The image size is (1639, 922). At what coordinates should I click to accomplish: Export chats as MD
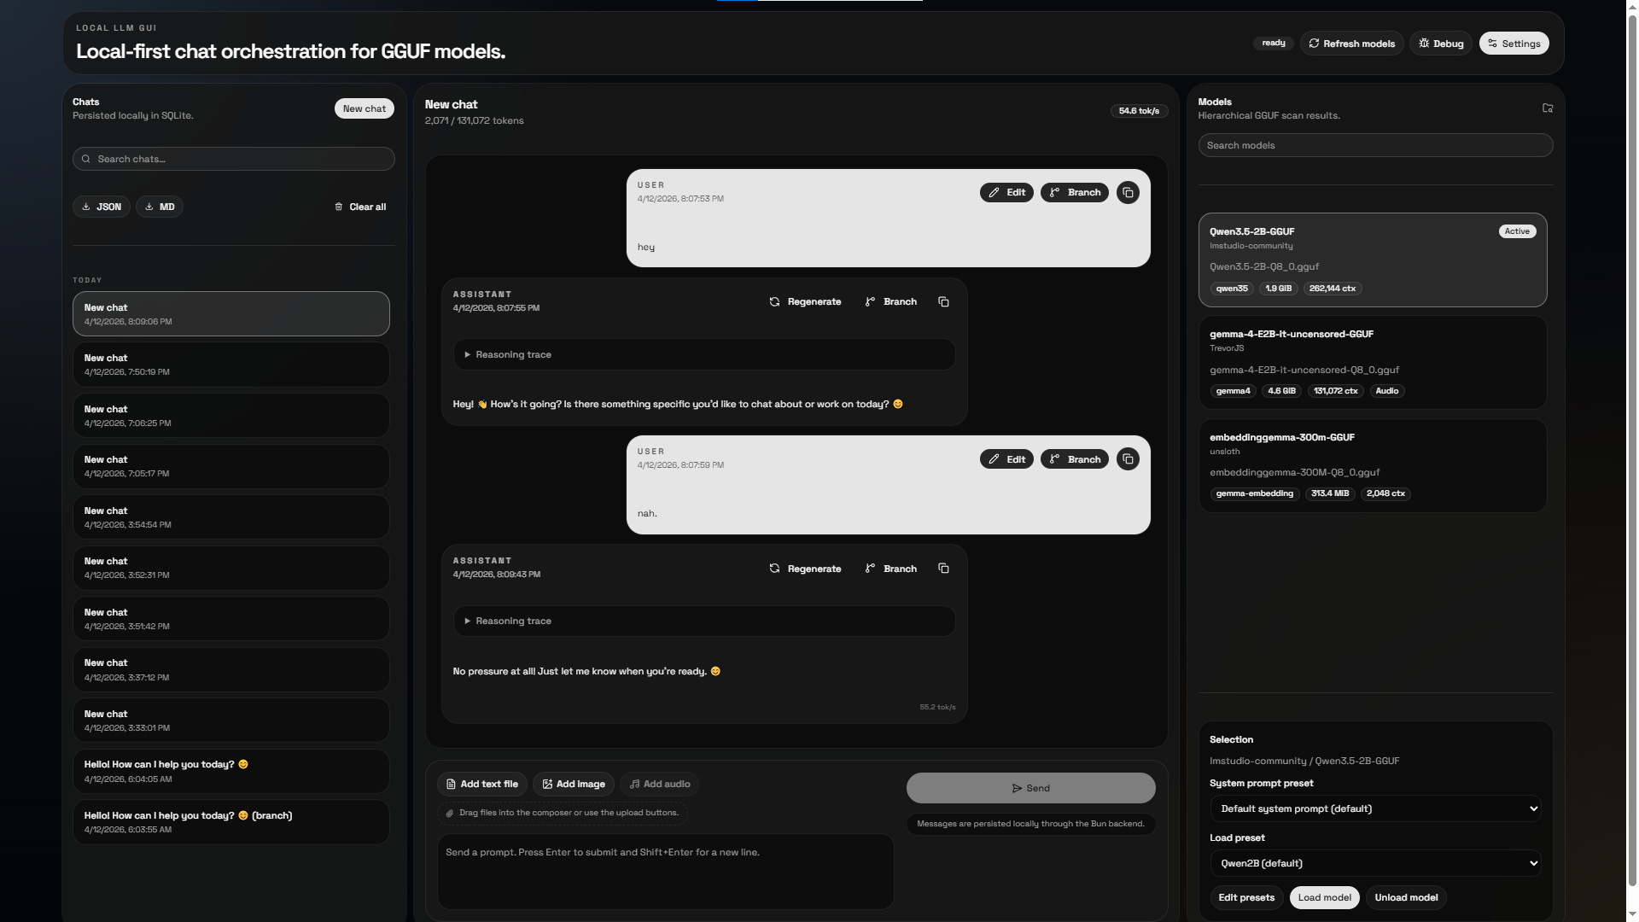tap(160, 207)
